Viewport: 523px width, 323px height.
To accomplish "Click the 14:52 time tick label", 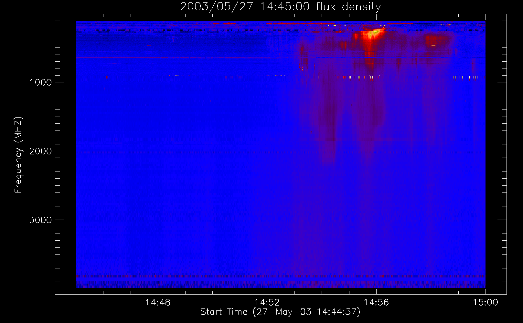I will click(x=267, y=303).
